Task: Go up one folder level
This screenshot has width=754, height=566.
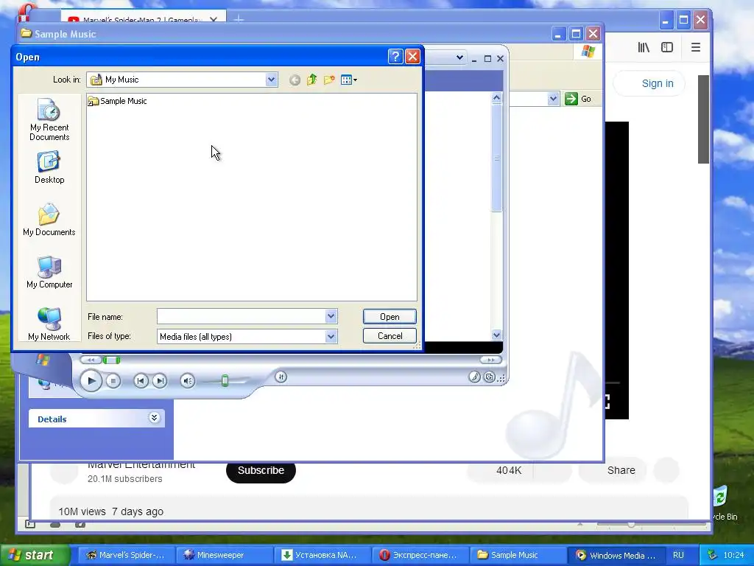Action: [x=312, y=80]
